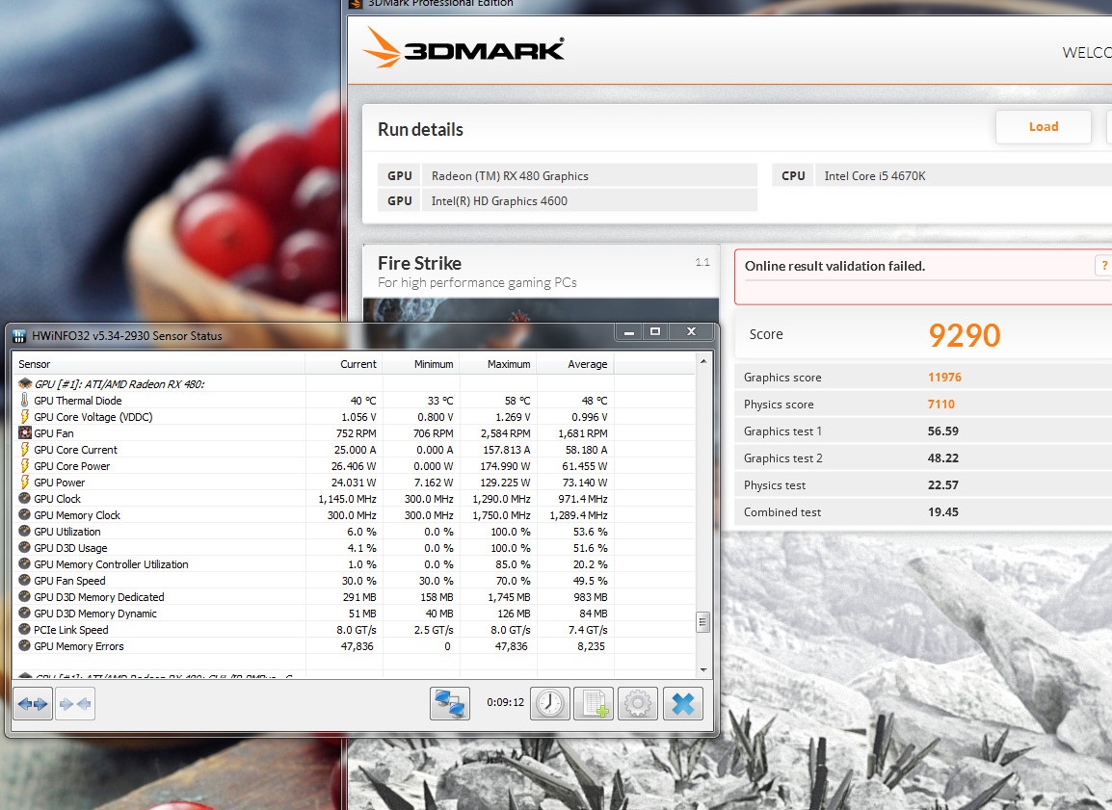Select the GPU Core Voltage (VDDC) row label
Image resolution: width=1112 pixels, height=810 pixels.
coord(93,417)
